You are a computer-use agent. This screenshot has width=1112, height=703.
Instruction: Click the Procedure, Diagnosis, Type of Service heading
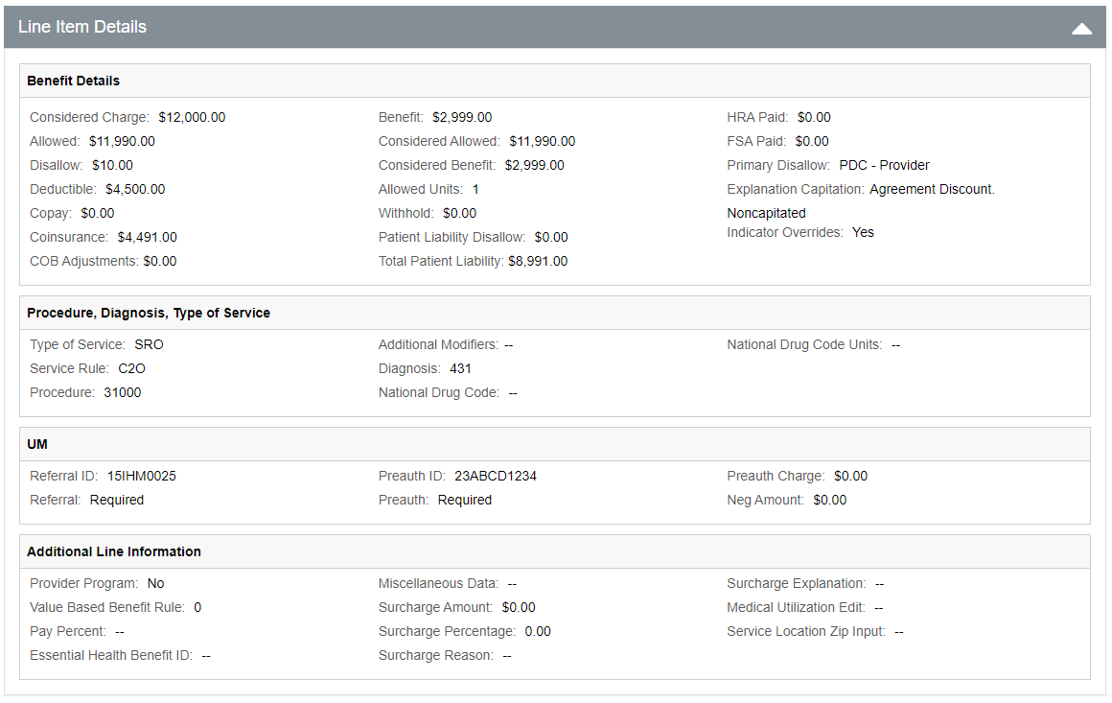(149, 313)
